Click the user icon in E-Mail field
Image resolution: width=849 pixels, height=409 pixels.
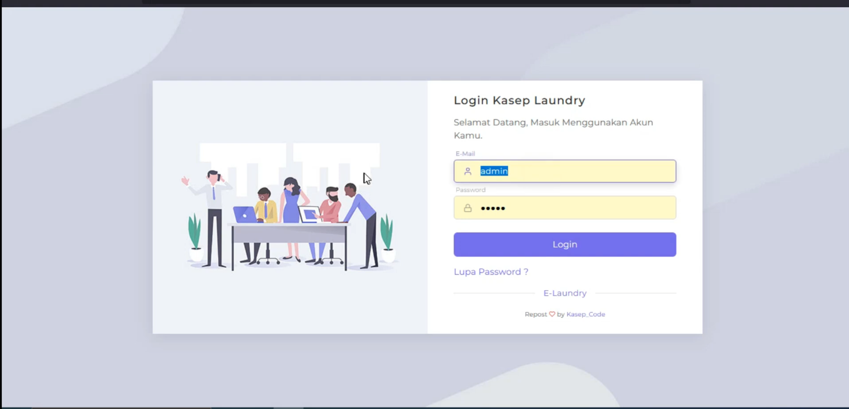468,171
